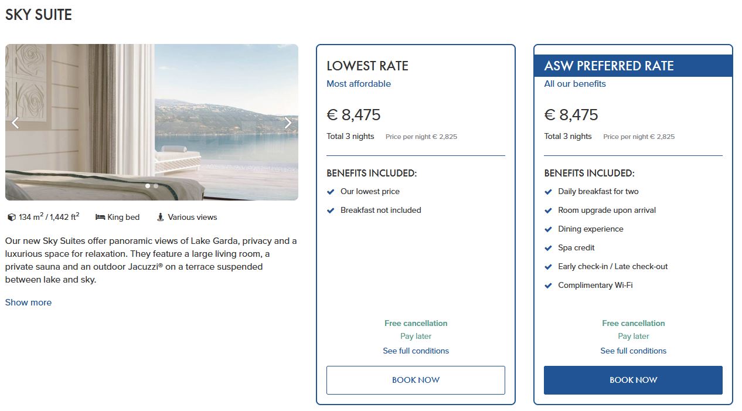
Task: Click checkmark beside Daily breakfast for two
Action: (549, 192)
